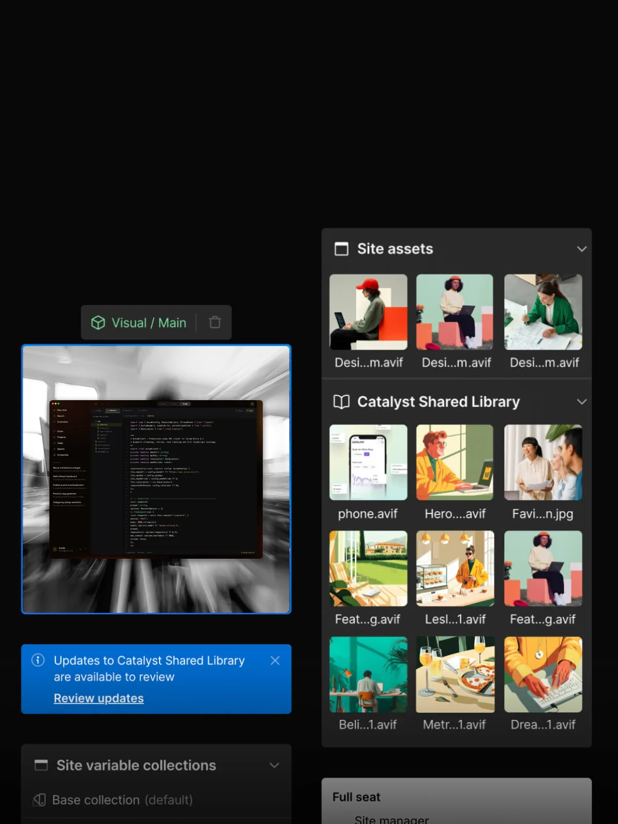Click the Catalyst Shared Library book icon
Screen dimensions: 618x824
pos(341,402)
